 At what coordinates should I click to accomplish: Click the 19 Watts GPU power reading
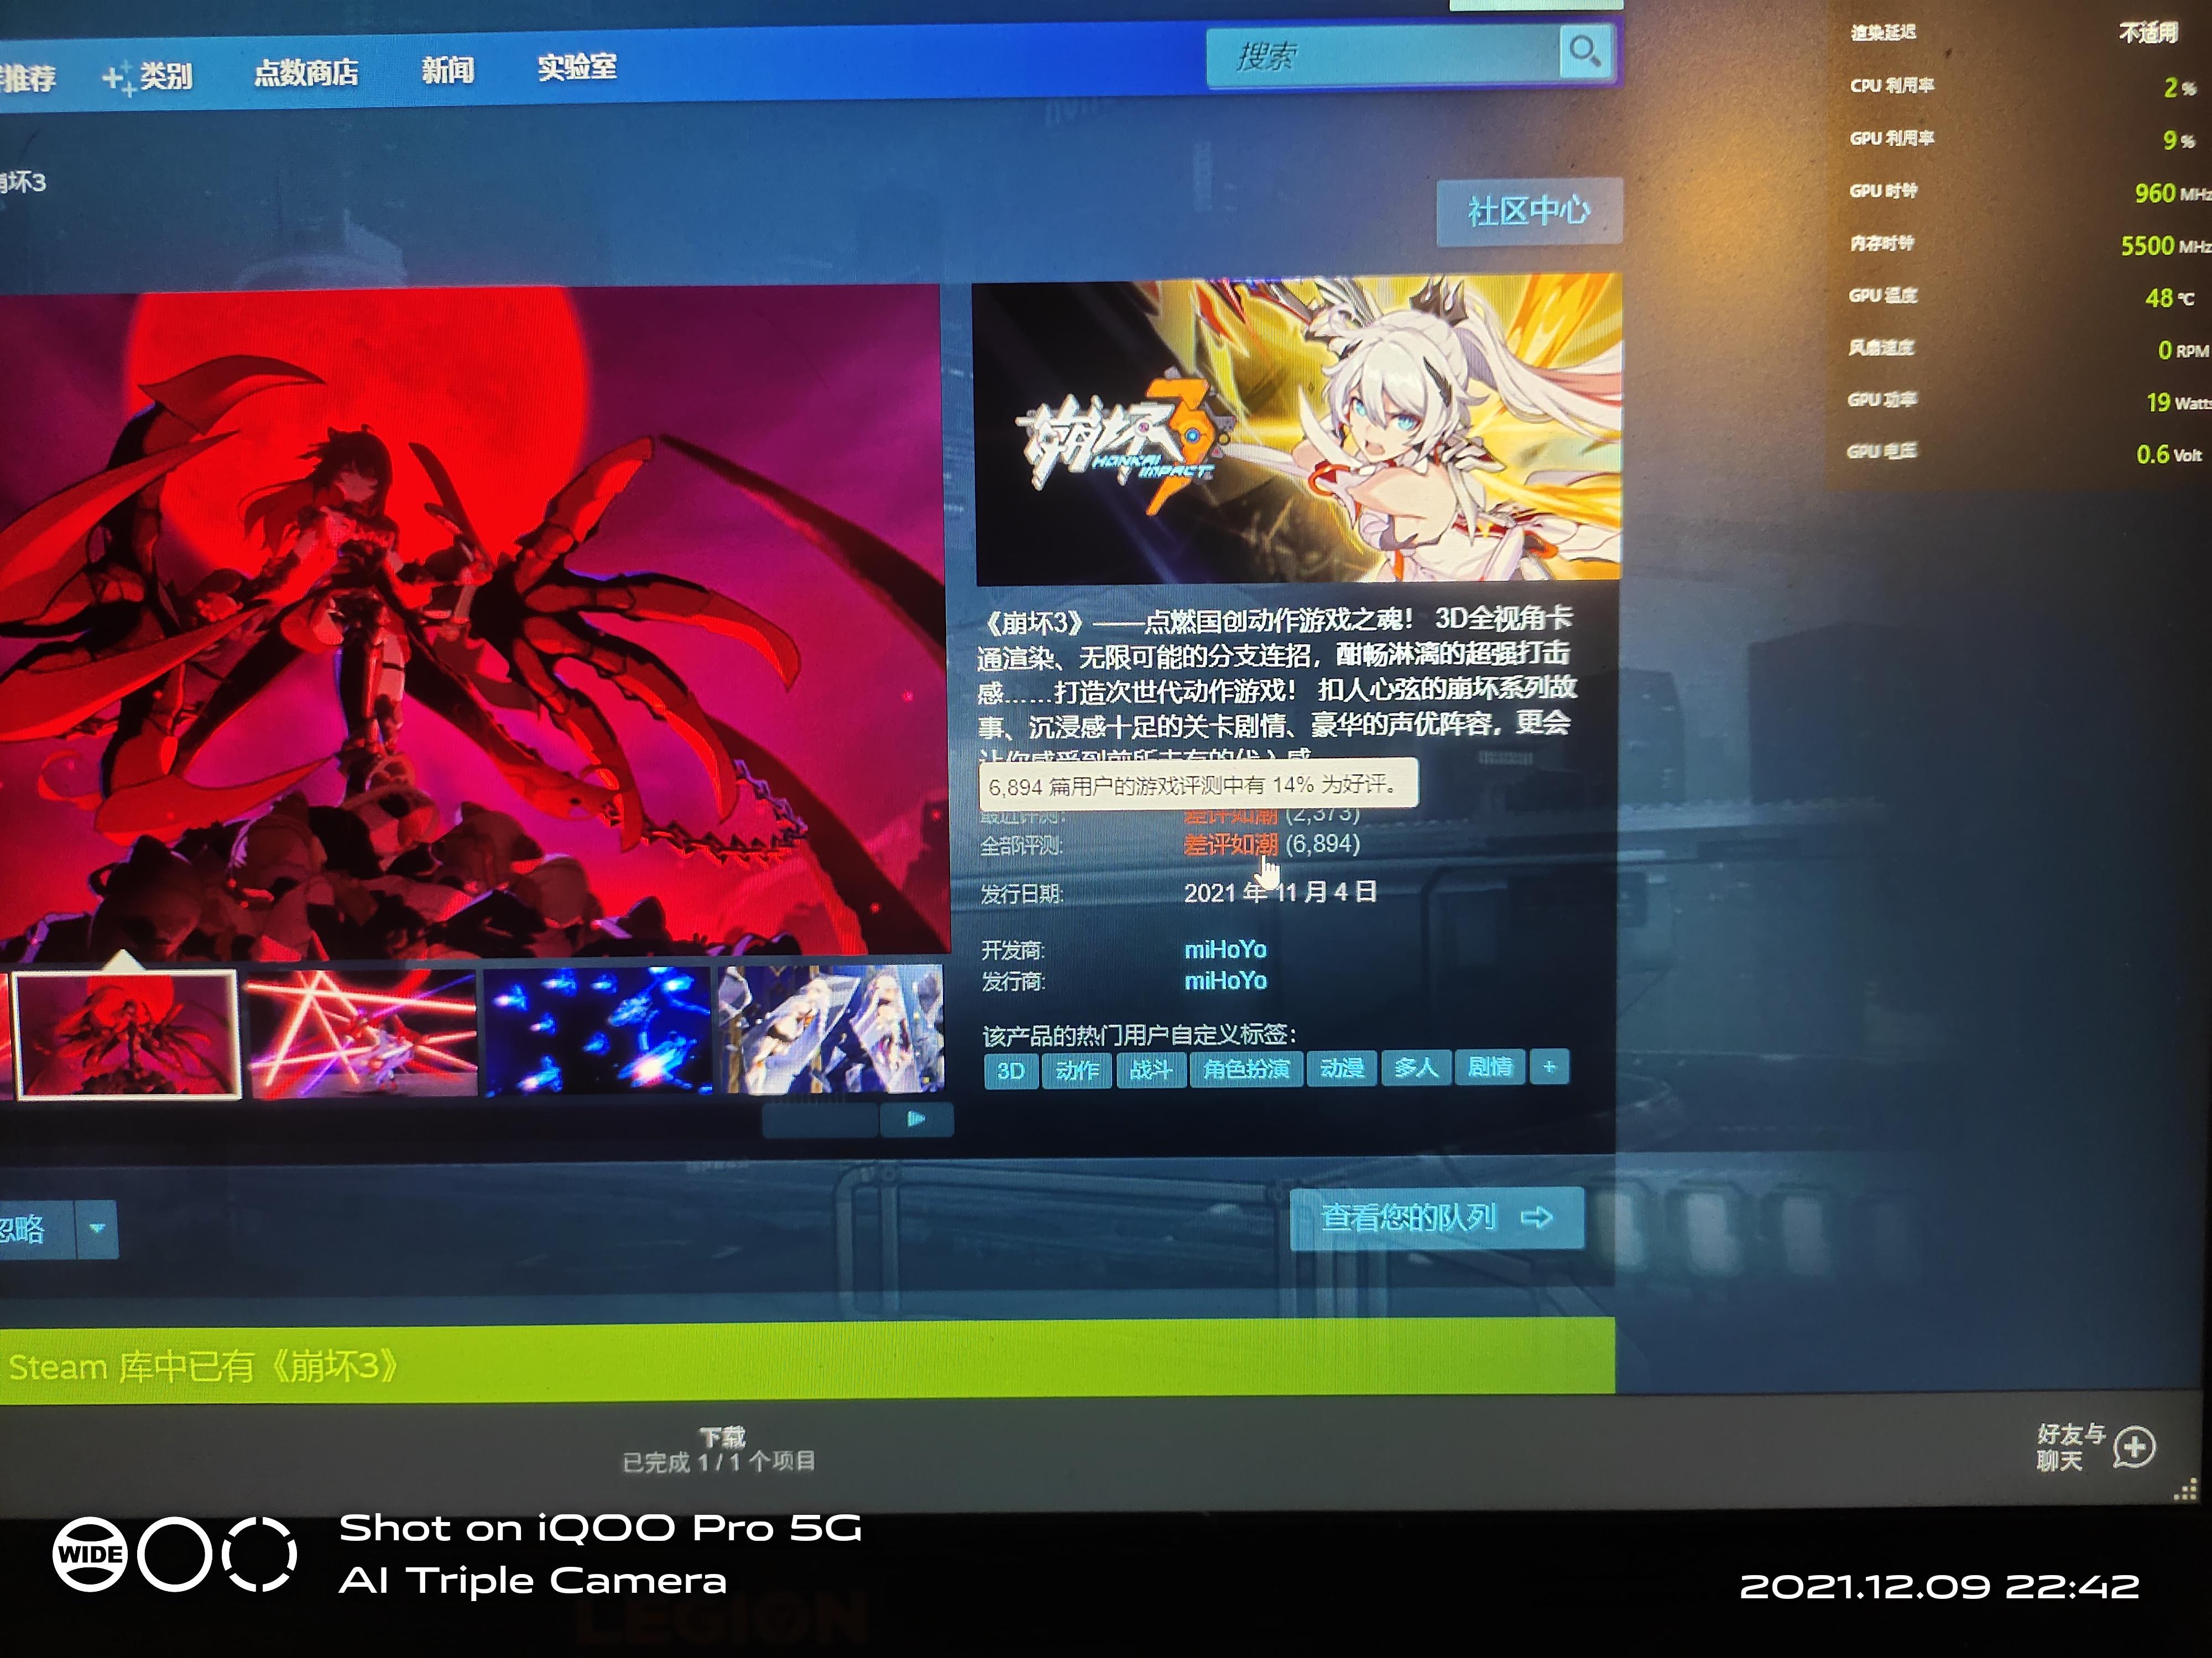coord(2178,402)
